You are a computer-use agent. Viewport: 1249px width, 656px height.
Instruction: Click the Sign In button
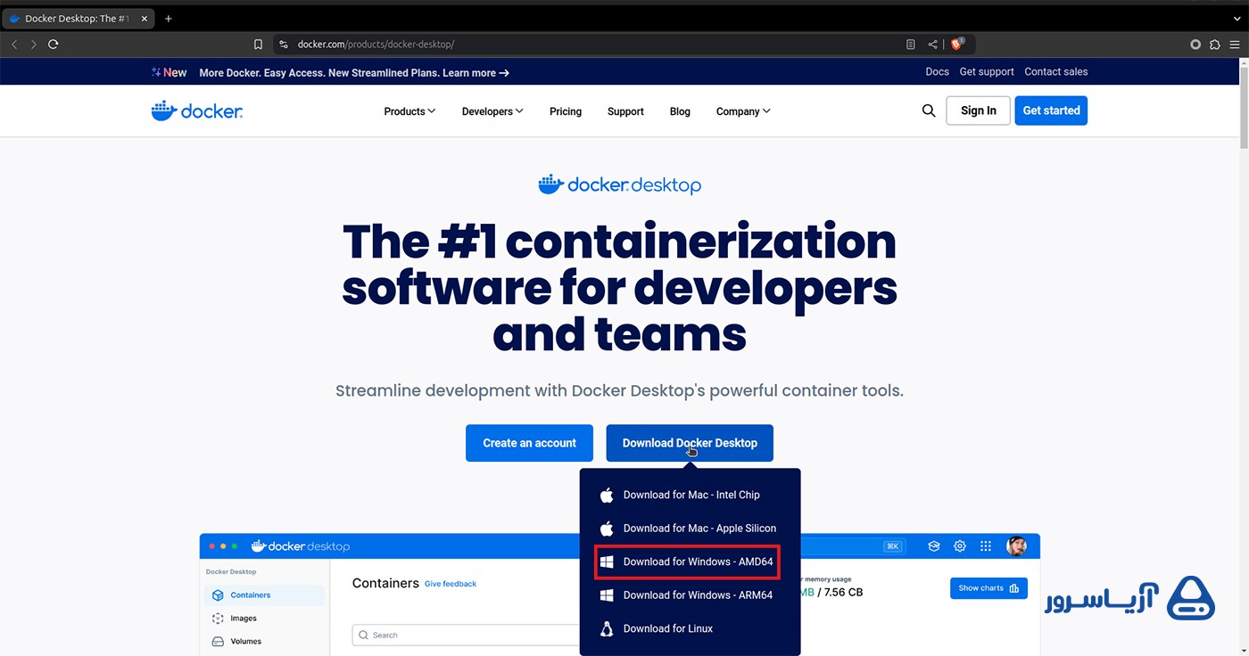(978, 111)
